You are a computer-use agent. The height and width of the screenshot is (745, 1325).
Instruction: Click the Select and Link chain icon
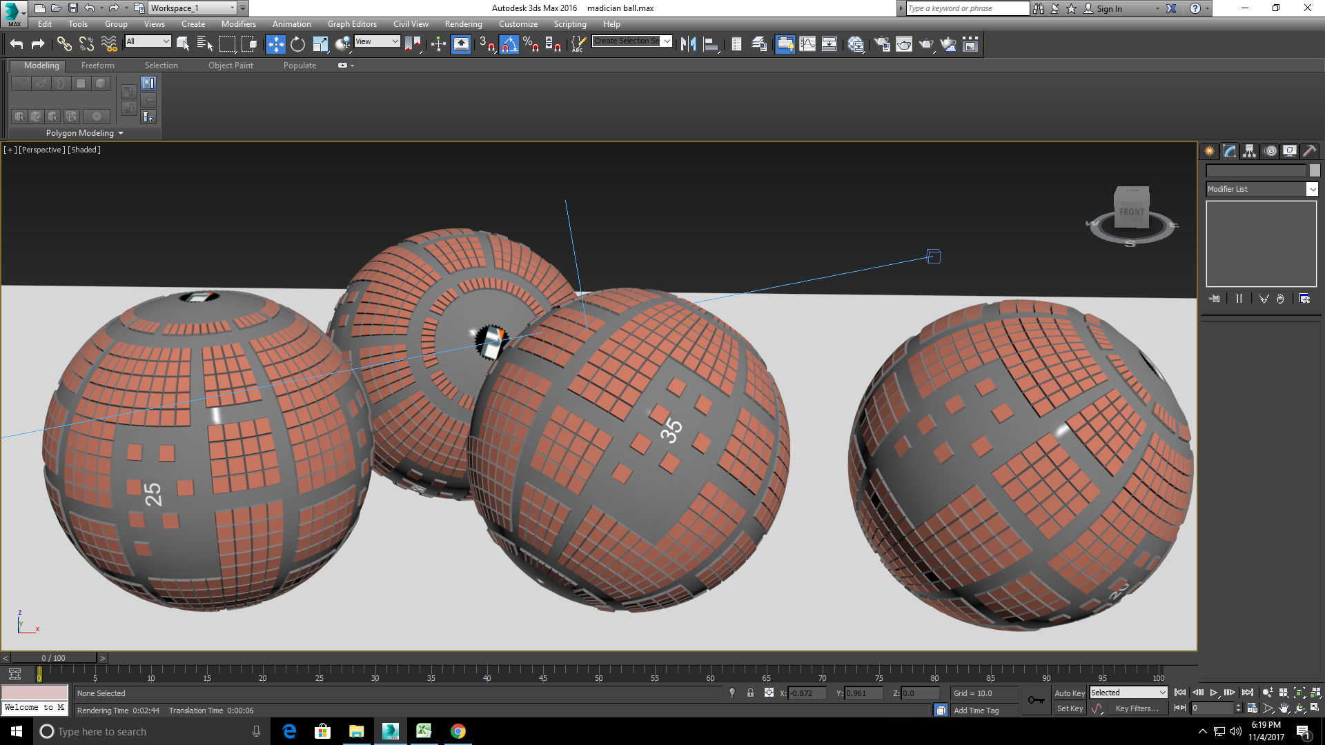point(63,44)
